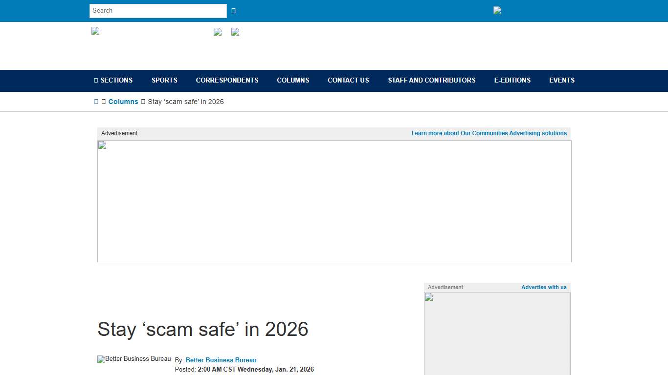Click the second breadcrumb icon before Columns
Screen dimensions: 668x375
[103, 102]
